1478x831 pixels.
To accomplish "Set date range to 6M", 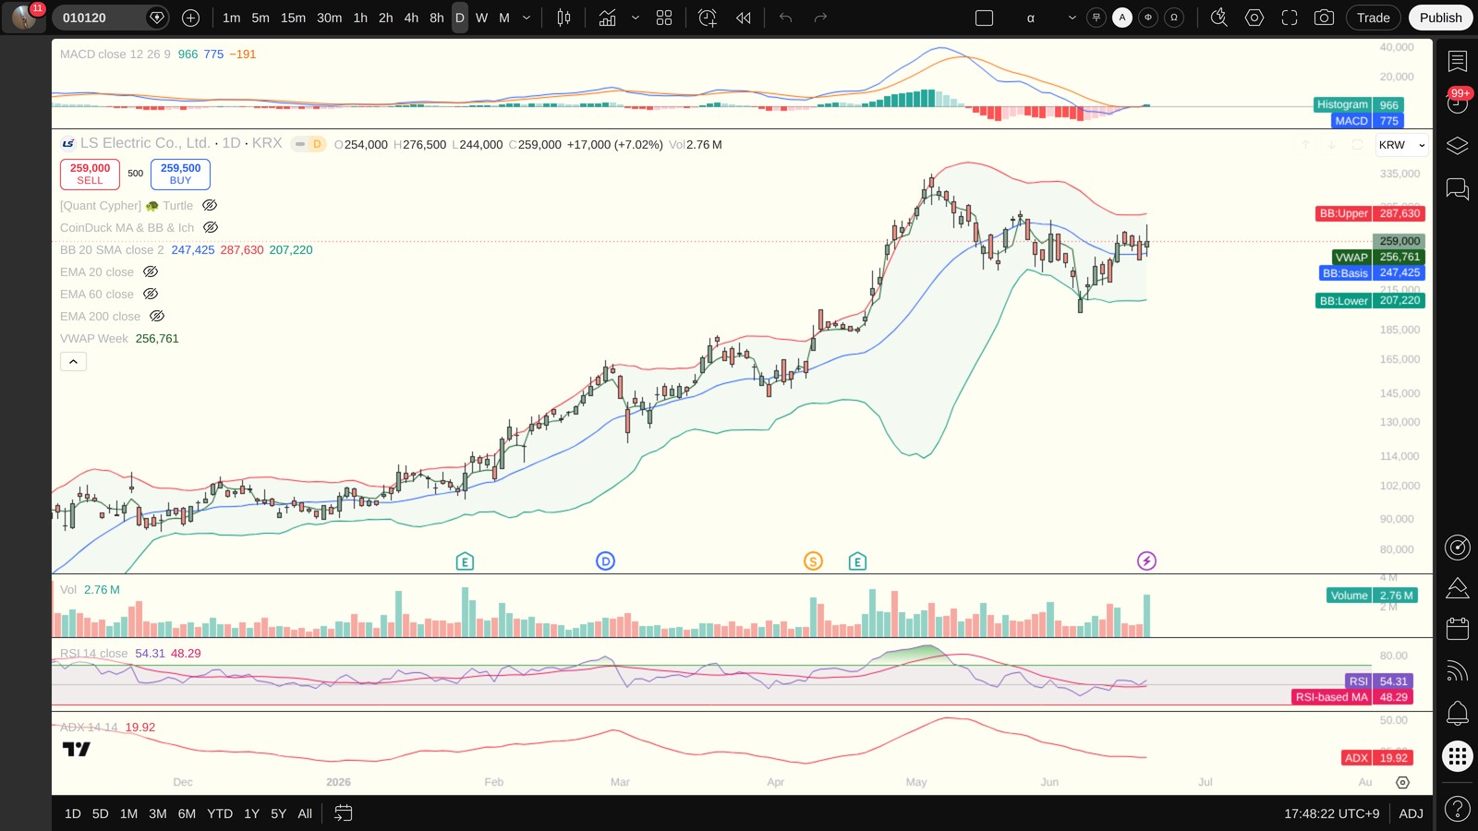I will 187,813.
